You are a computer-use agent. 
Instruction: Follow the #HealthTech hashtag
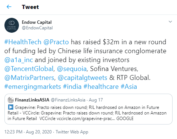pyautogui.click(x=23, y=42)
